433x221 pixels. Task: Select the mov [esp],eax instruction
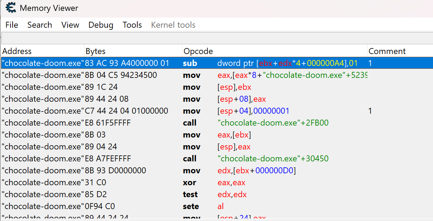(x=217, y=147)
